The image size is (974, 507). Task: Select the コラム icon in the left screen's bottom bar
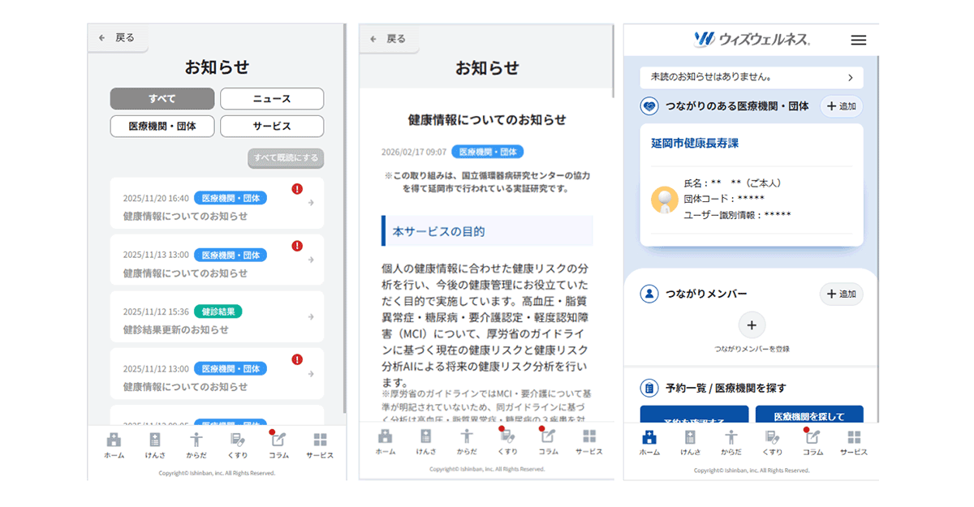pos(278,444)
